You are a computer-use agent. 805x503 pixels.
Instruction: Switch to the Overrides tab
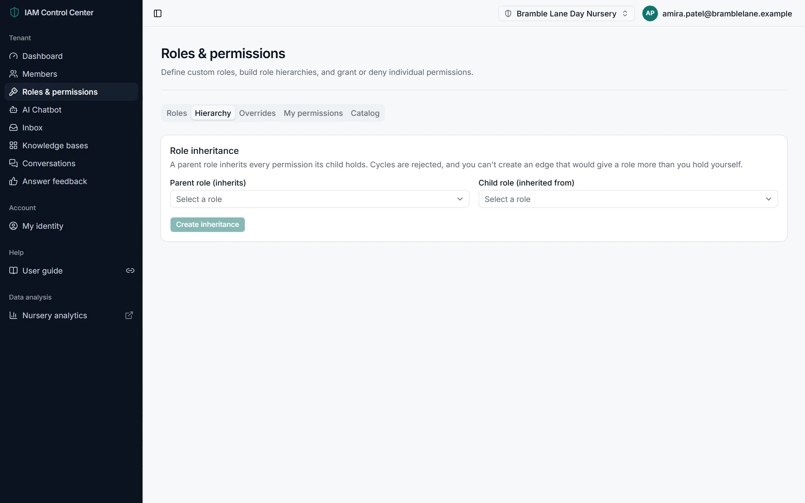257,113
